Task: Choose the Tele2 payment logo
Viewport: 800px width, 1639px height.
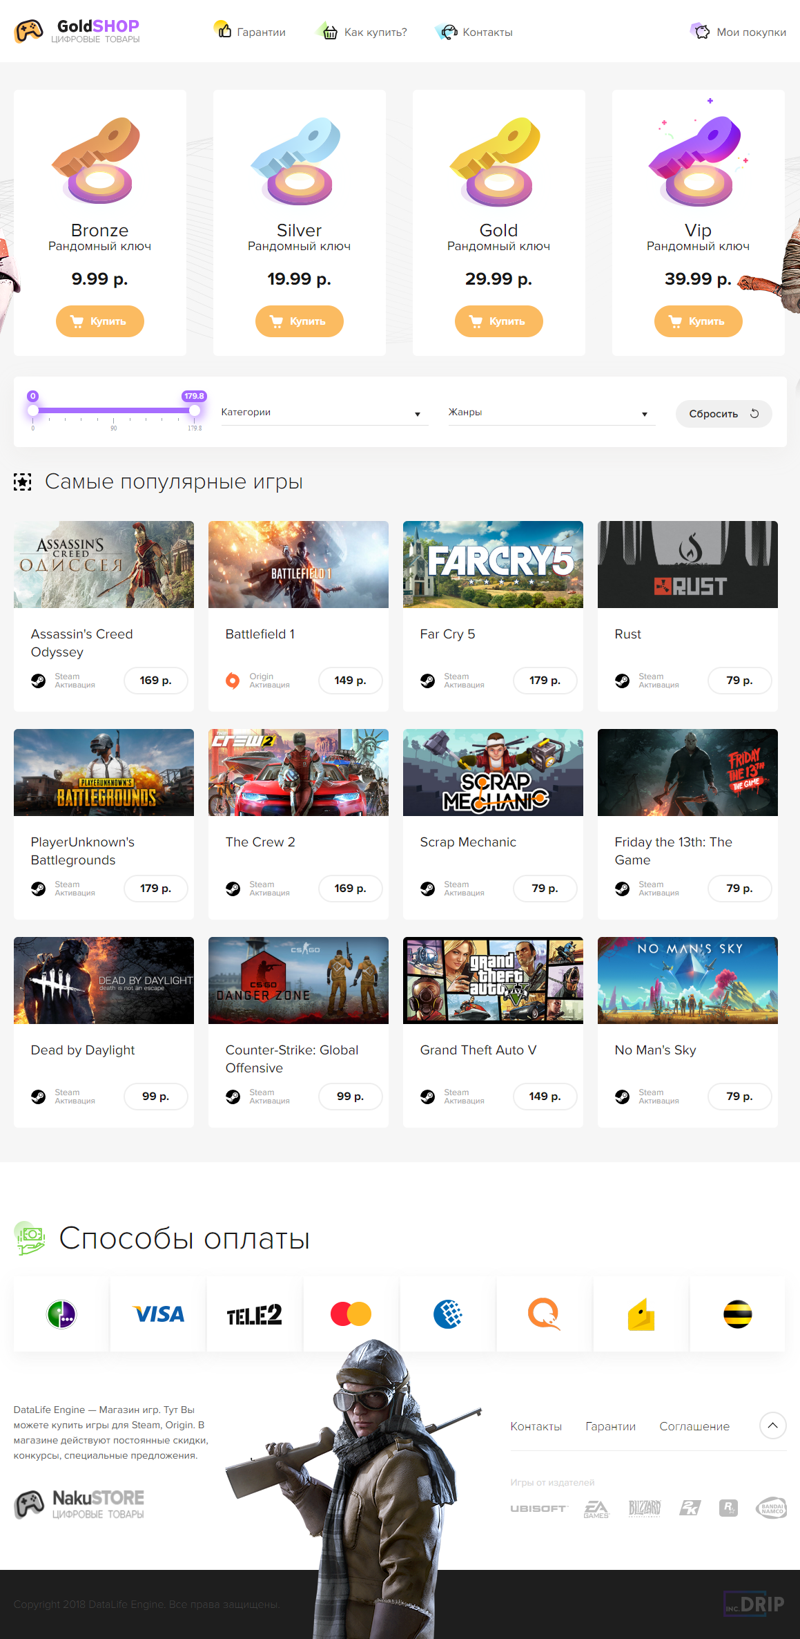Action: [255, 1314]
